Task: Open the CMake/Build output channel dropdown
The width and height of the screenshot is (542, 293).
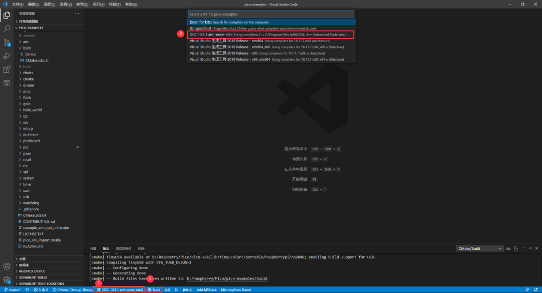Action: tap(479, 248)
